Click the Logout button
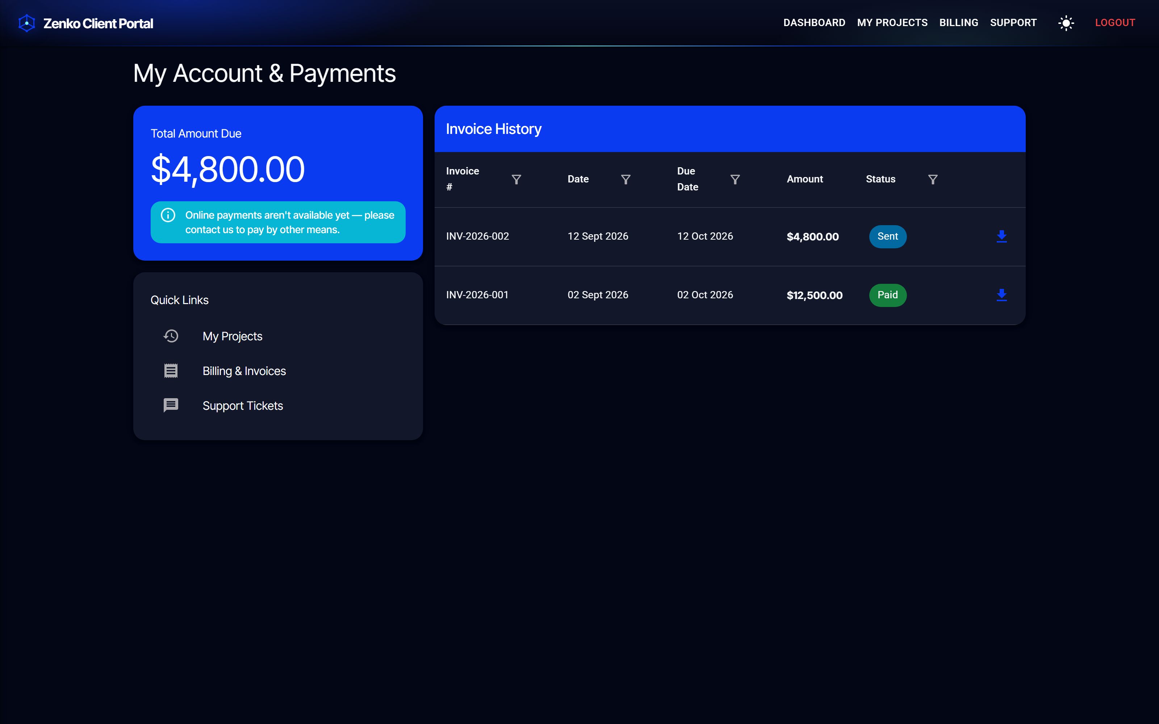 click(1115, 22)
